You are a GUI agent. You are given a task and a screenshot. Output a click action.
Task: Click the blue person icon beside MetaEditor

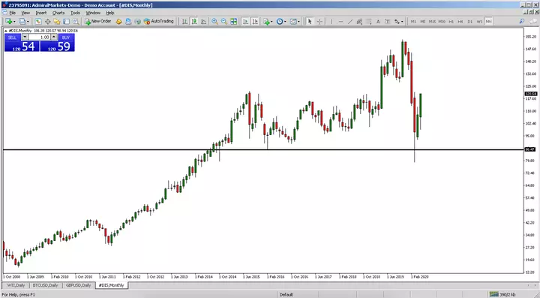pyautogui.click(x=128, y=21)
